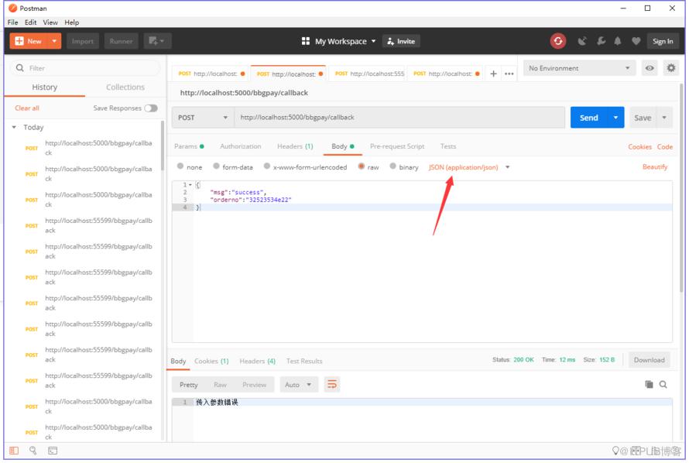Open the notifications bell icon
Viewport: 689px width, 463px height.
pos(617,41)
